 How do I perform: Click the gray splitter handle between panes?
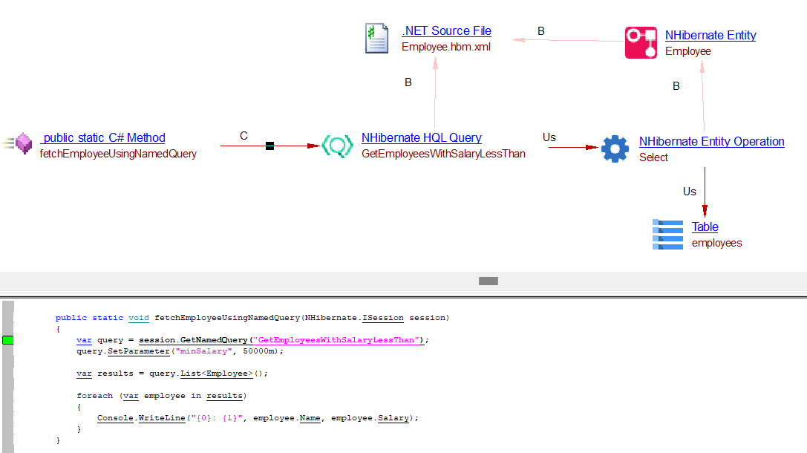point(488,281)
